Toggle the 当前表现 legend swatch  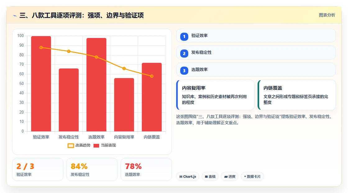[96, 146]
